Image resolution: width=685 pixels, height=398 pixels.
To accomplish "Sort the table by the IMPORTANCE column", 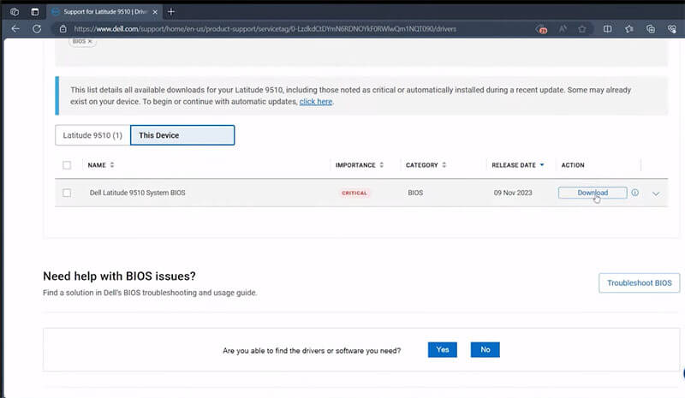I will (x=359, y=165).
